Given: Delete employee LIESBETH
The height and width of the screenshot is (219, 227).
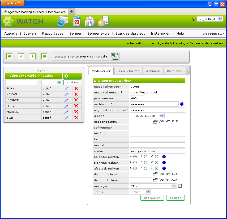Looking at the screenshot, I should pos(76,100).
